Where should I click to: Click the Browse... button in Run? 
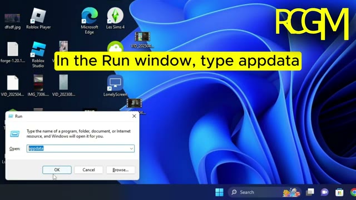coord(121,170)
